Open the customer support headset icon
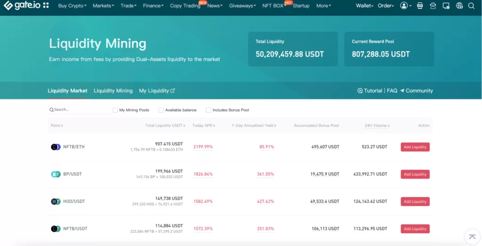482x246 pixels. pyautogui.click(x=433, y=6)
